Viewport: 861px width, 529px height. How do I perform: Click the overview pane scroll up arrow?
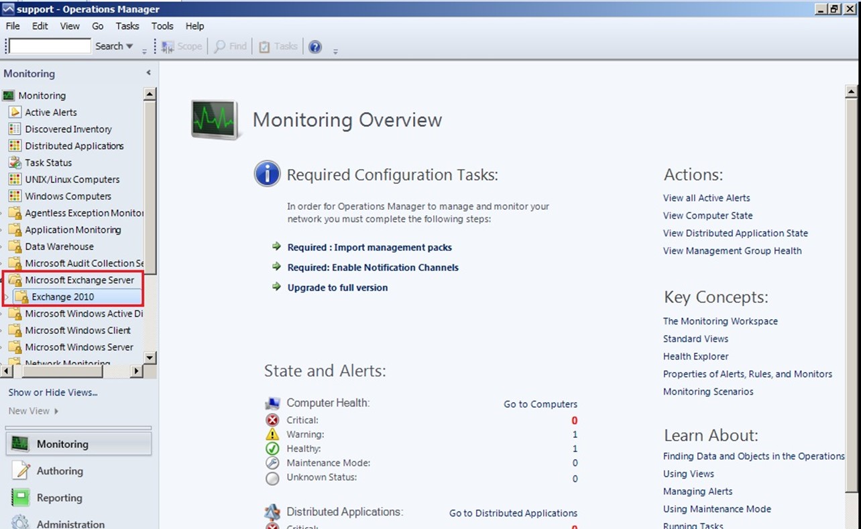click(x=852, y=93)
